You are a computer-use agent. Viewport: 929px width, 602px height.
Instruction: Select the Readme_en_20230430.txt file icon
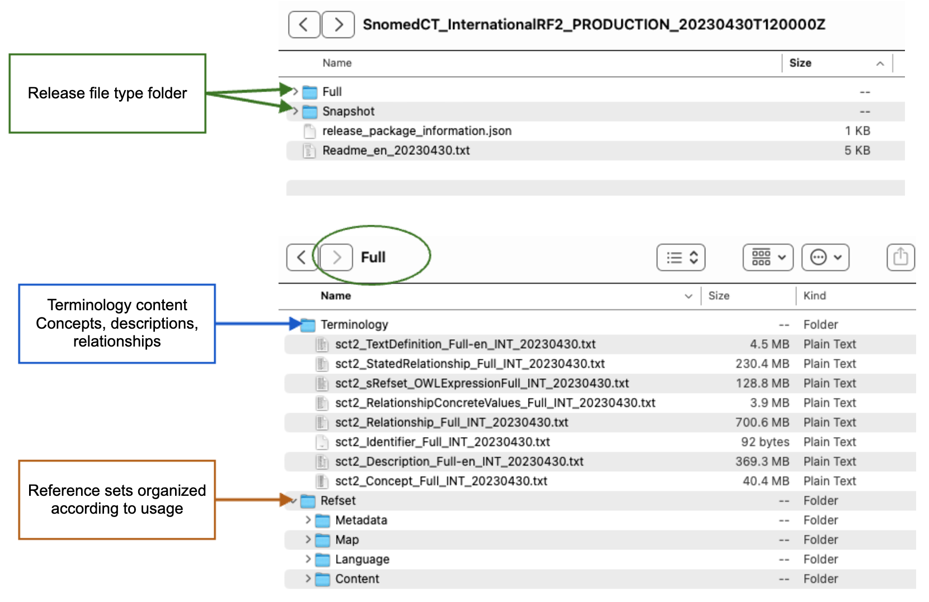309,150
